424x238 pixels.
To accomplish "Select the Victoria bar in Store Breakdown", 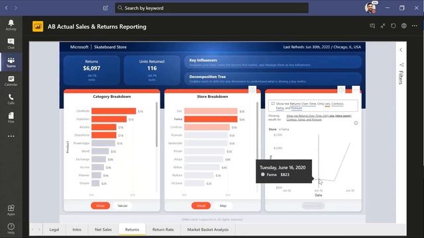I will coord(194,183).
